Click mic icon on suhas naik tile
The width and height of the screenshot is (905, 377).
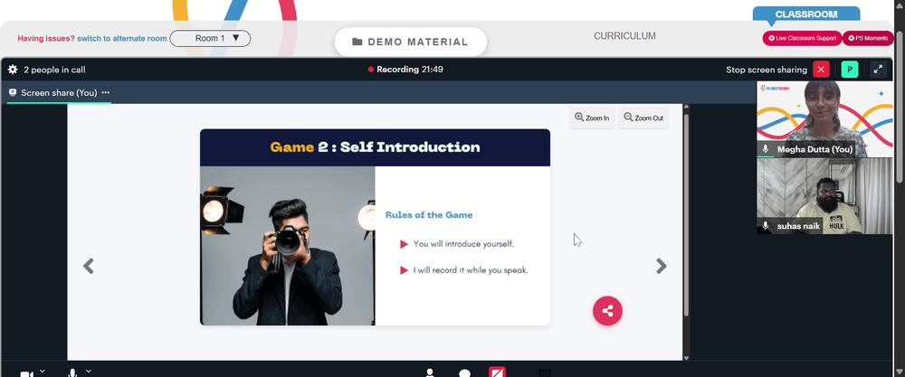pos(766,226)
